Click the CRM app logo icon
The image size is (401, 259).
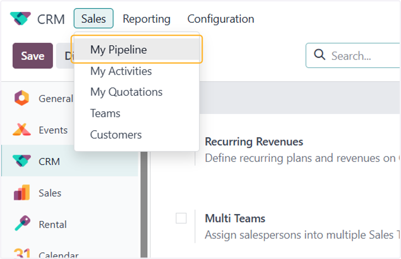point(20,19)
